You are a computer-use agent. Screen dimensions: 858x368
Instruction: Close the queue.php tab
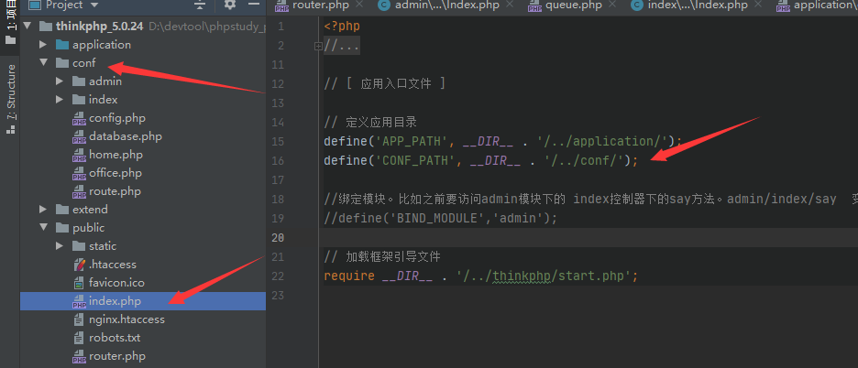(612, 5)
